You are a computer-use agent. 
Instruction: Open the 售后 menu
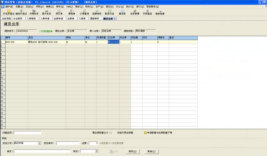pos(110,7)
